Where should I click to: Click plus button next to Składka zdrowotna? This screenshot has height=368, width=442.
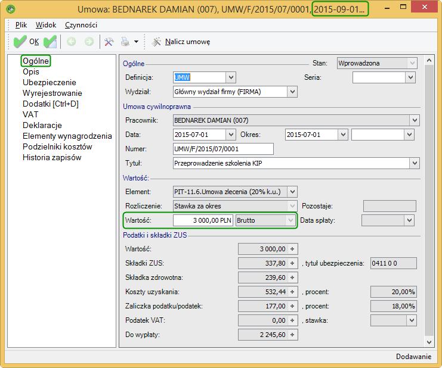292,277
